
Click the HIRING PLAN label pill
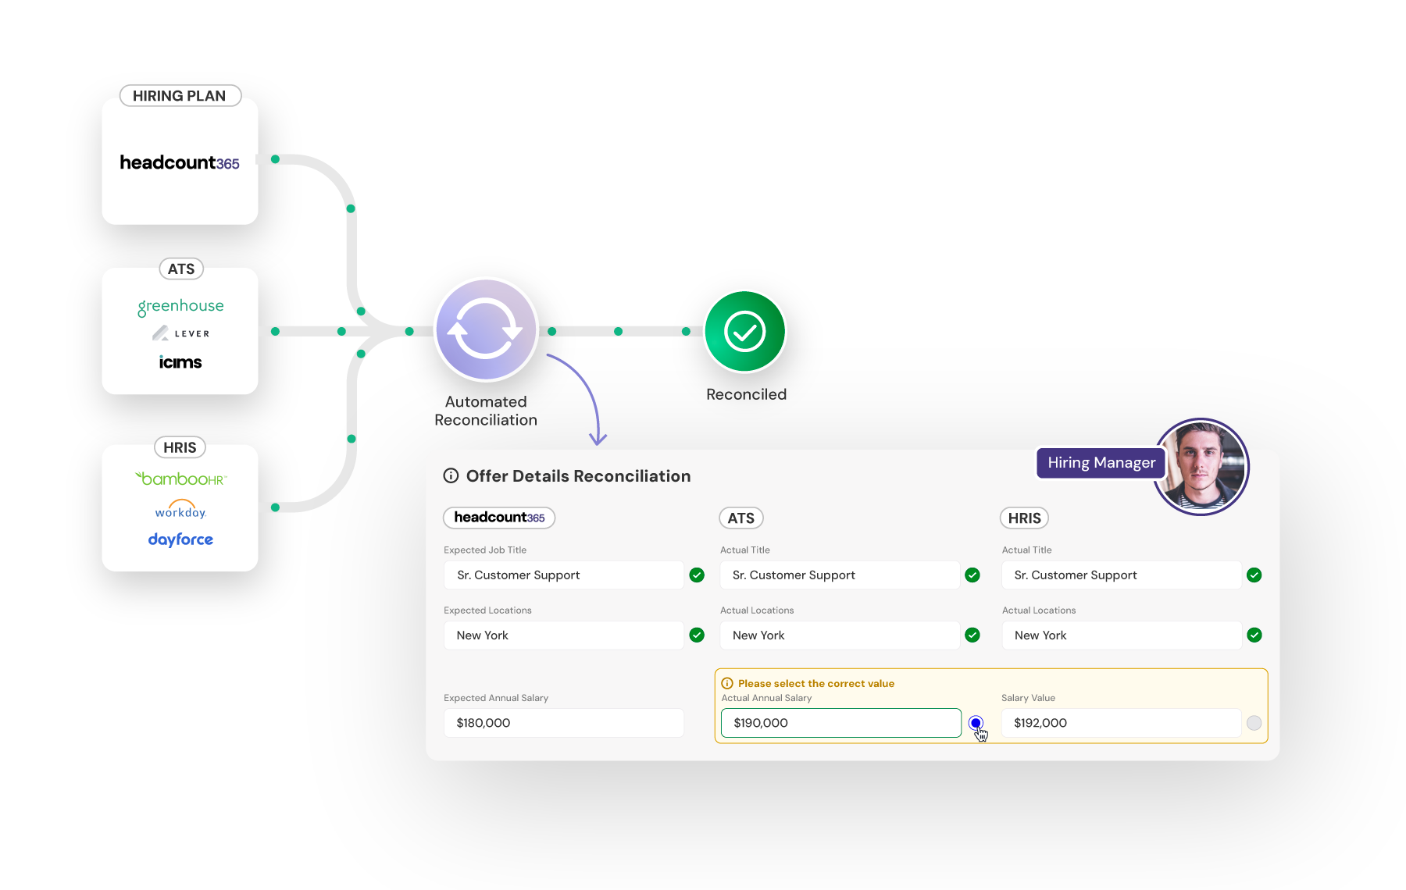(x=180, y=95)
